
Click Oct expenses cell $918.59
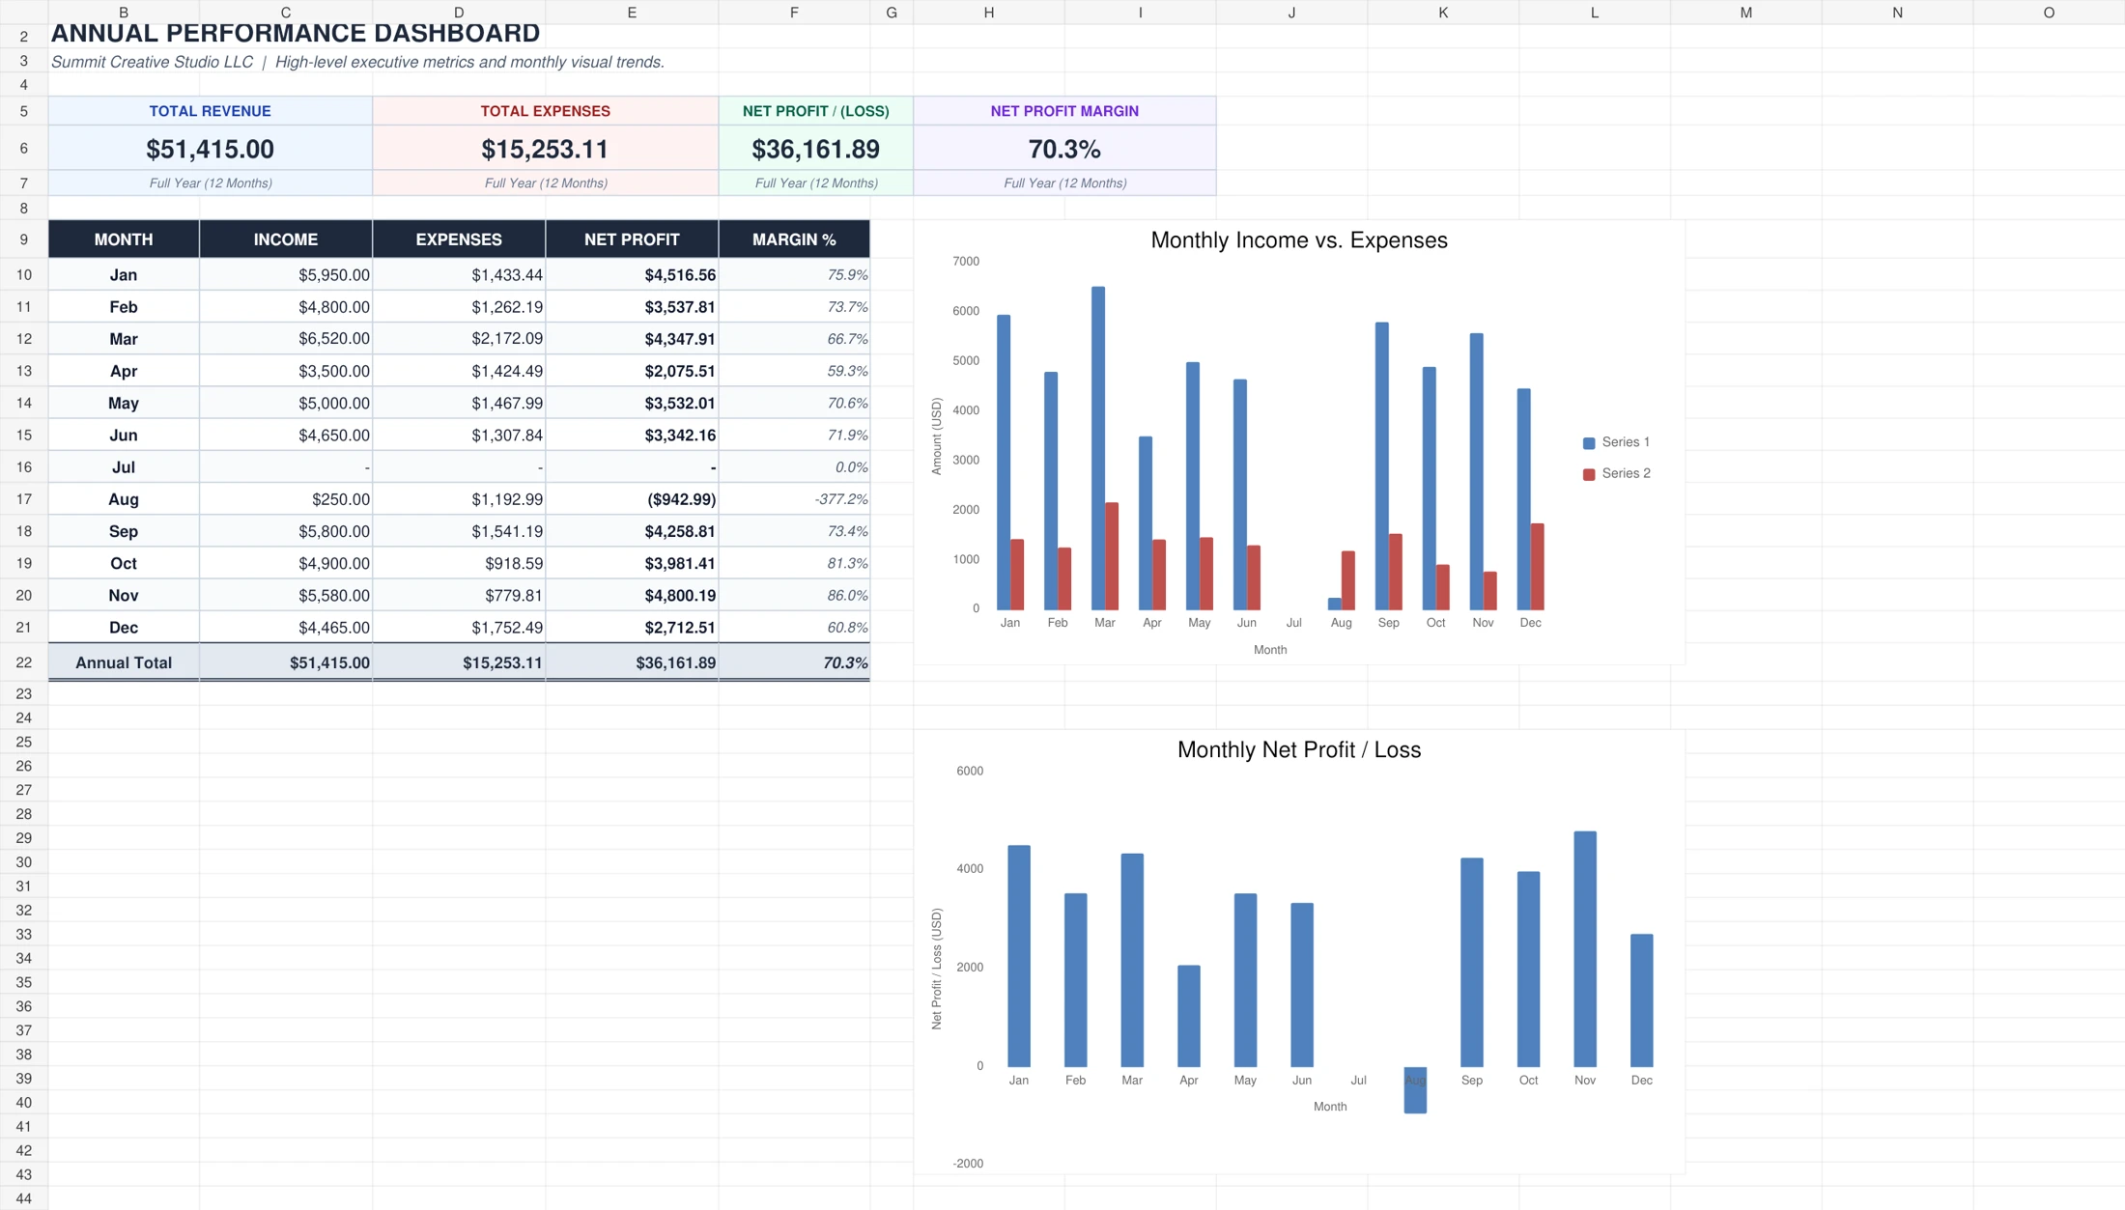(459, 563)
